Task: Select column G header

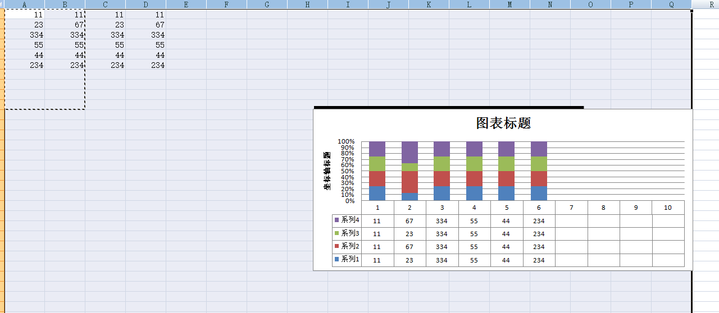Action: [267, 4]
